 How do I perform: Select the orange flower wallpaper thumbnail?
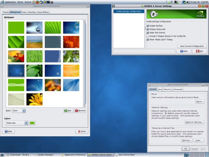[71, 42]
